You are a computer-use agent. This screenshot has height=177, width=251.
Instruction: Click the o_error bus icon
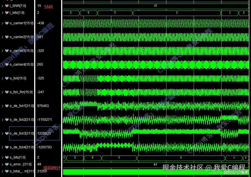(7, 164)
